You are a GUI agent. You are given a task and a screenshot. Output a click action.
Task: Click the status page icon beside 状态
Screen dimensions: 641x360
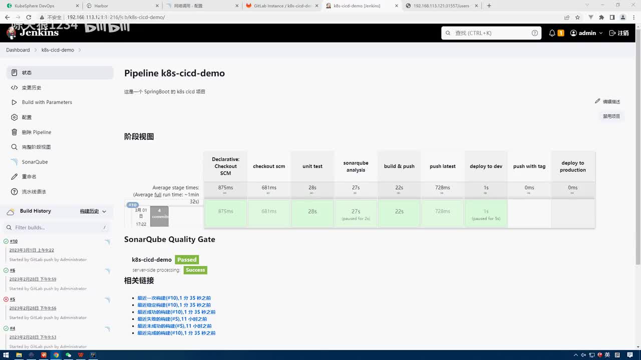tap(14, 72)
